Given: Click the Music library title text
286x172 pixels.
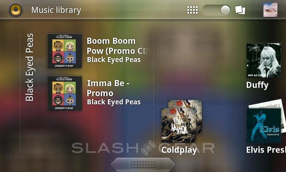Looking at the screenshot, I should (56, 10).
